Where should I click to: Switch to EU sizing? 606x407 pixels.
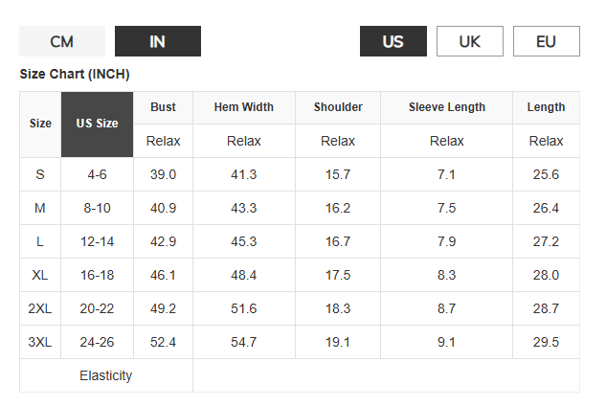(x=546, y=41)
